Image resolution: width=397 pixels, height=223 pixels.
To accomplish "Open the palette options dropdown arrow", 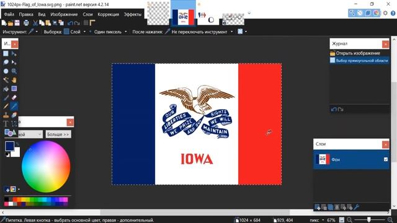I will 19,189.
